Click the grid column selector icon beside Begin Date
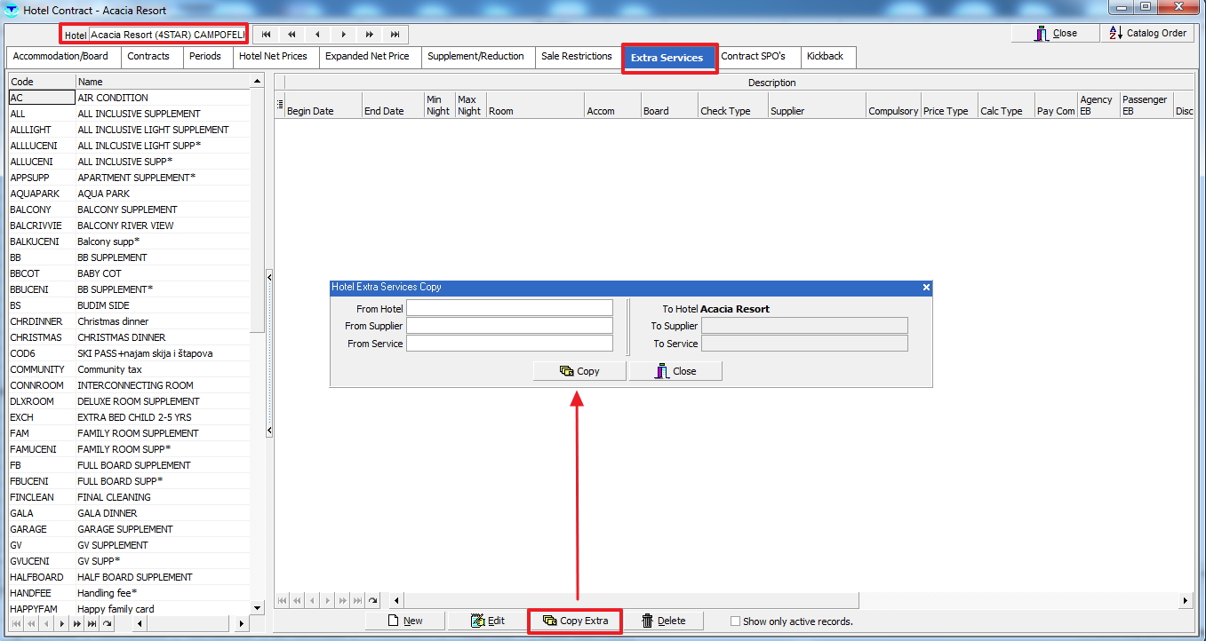 280,104
